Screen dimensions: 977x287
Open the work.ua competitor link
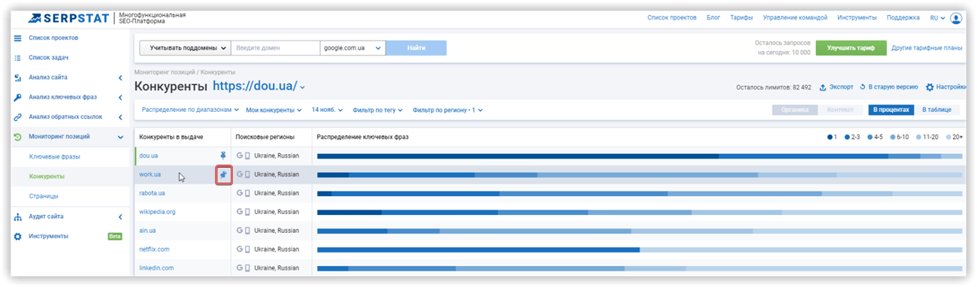pos(150,174)
